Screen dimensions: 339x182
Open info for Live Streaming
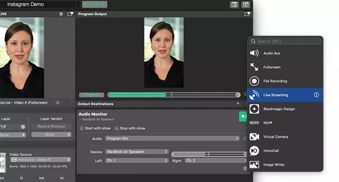[316, 95]
